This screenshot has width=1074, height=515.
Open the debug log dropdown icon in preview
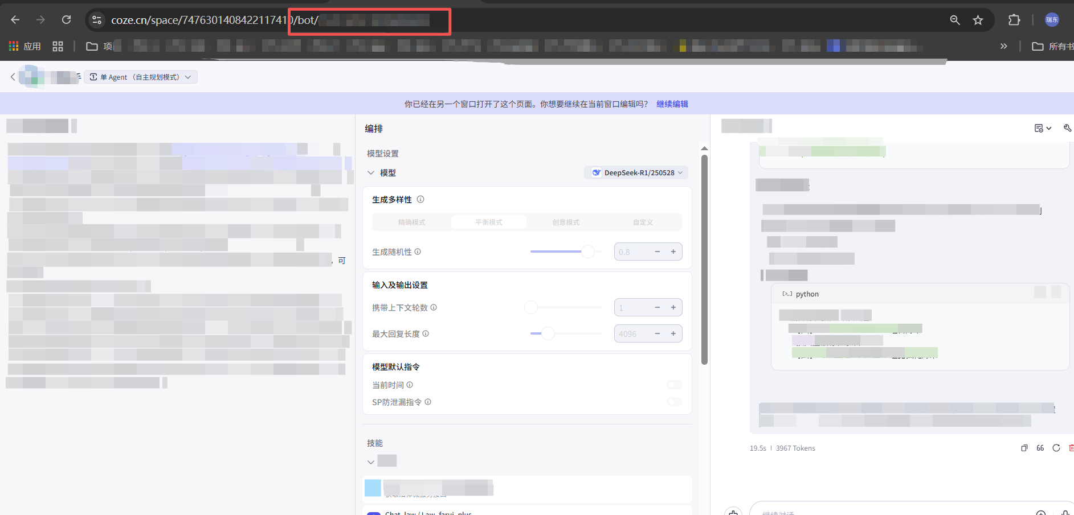(1043, 128)
